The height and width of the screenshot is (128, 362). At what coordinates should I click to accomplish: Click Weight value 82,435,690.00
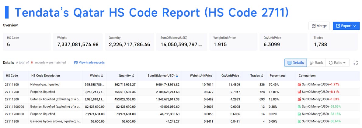coord(94,106)
